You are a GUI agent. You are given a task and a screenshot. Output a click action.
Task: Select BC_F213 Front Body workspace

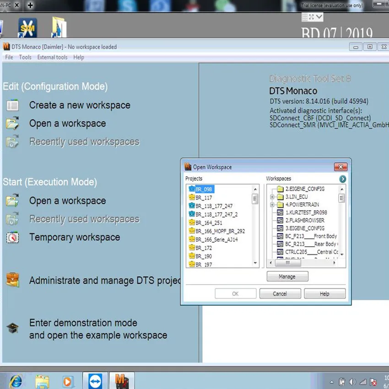coord(311,236)
